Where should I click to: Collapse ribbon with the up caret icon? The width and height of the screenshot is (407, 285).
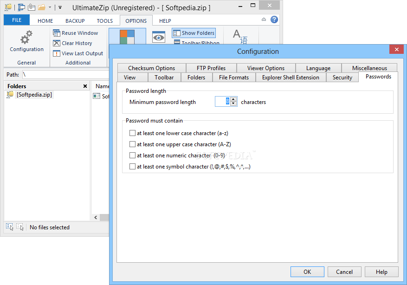(x=264, y=19)
